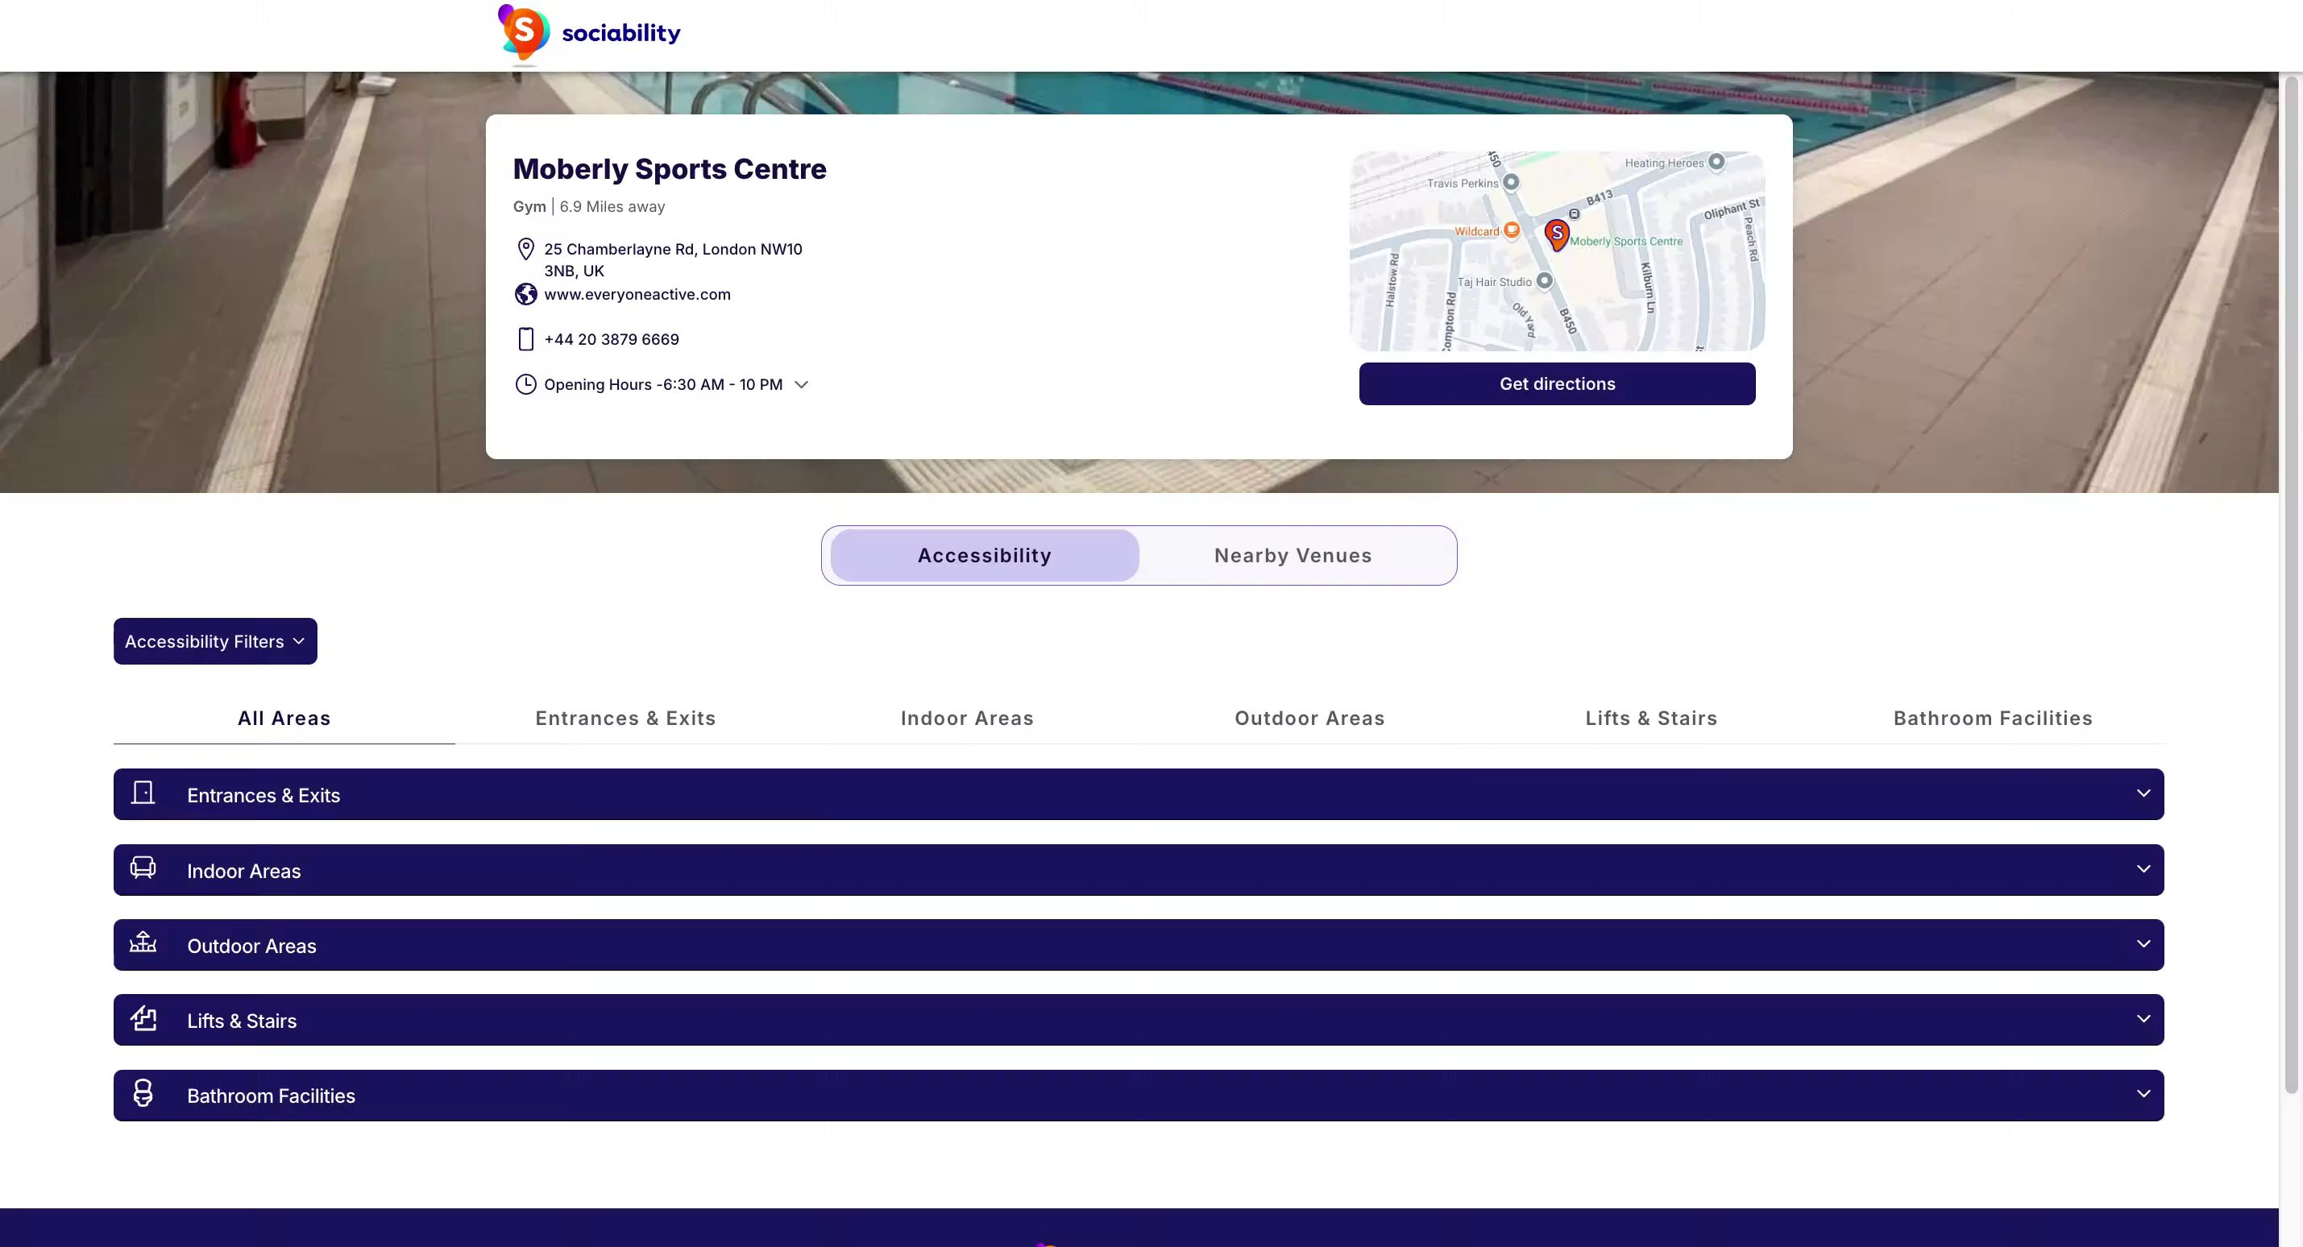Switch to the Nearby Venues toggle option

pyautogui.click(x=1293, y=556)
